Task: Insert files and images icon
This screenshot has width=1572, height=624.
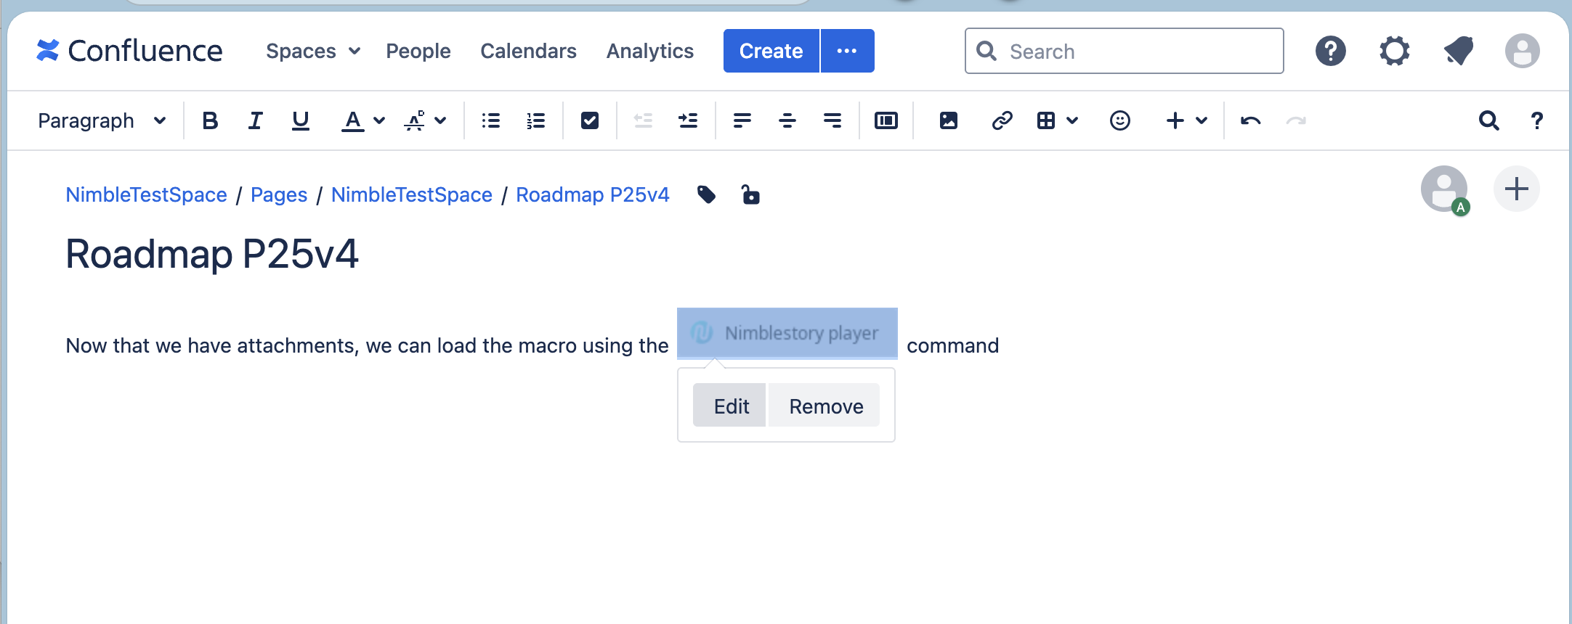Action: (x=949, y=120)
